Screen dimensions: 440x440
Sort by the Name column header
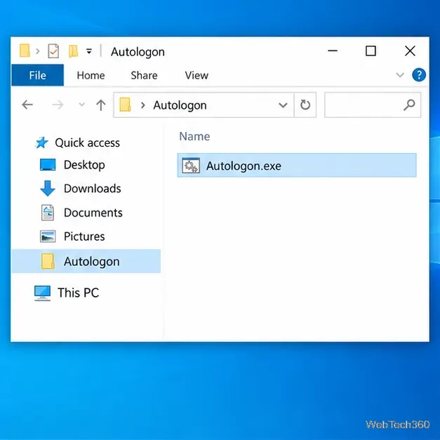coord(194,136)
